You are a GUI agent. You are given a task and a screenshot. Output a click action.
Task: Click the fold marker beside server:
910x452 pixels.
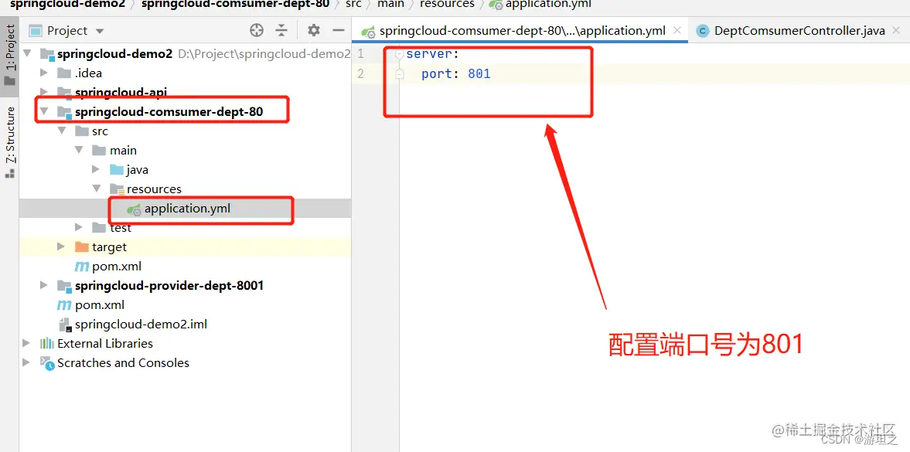coord(399,54)
